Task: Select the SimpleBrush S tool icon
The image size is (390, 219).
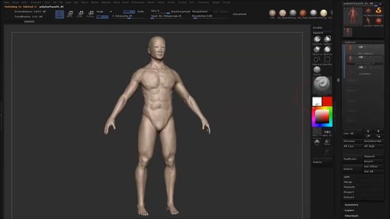Action: (378, 11)
